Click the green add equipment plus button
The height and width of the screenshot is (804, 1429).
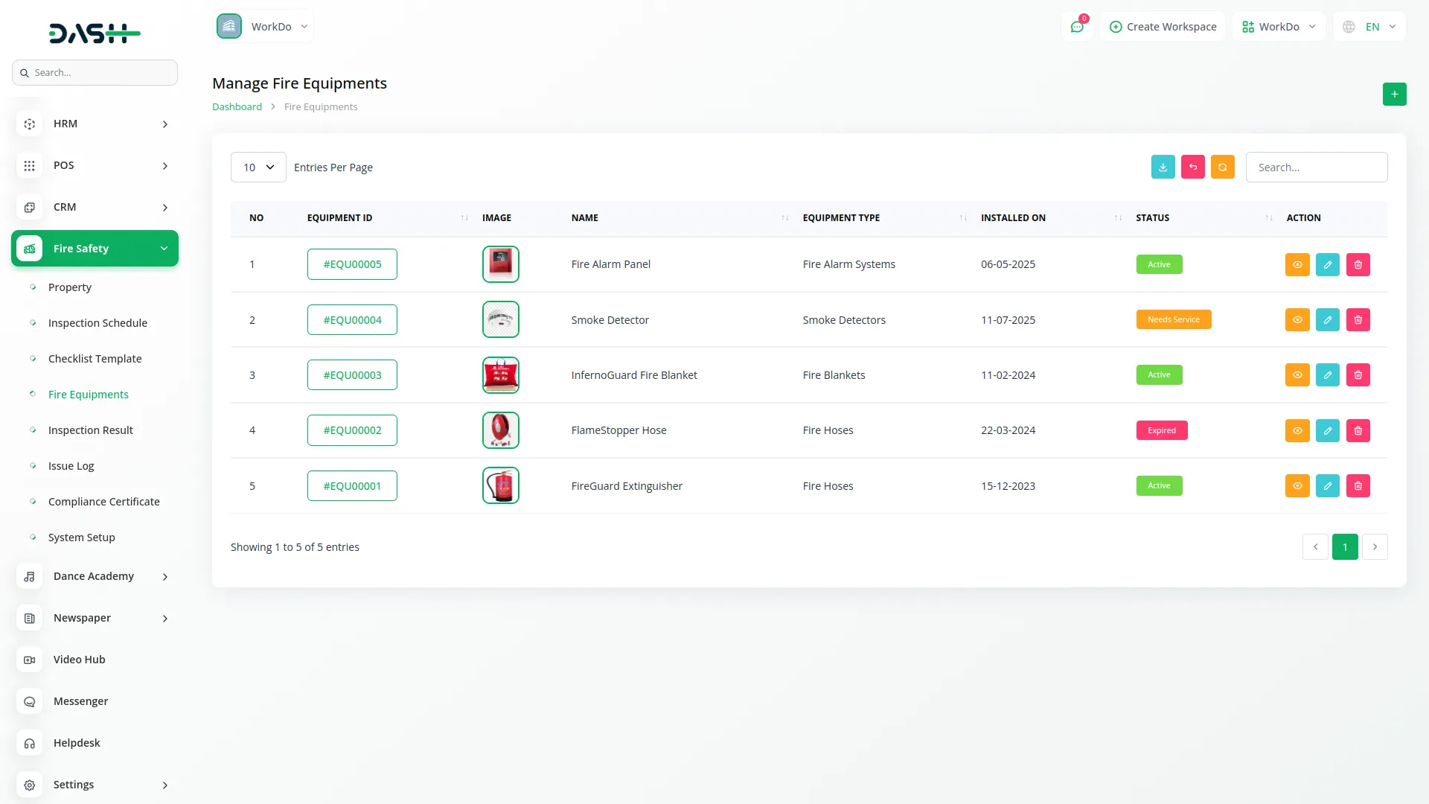click(x=1394, y=95)
